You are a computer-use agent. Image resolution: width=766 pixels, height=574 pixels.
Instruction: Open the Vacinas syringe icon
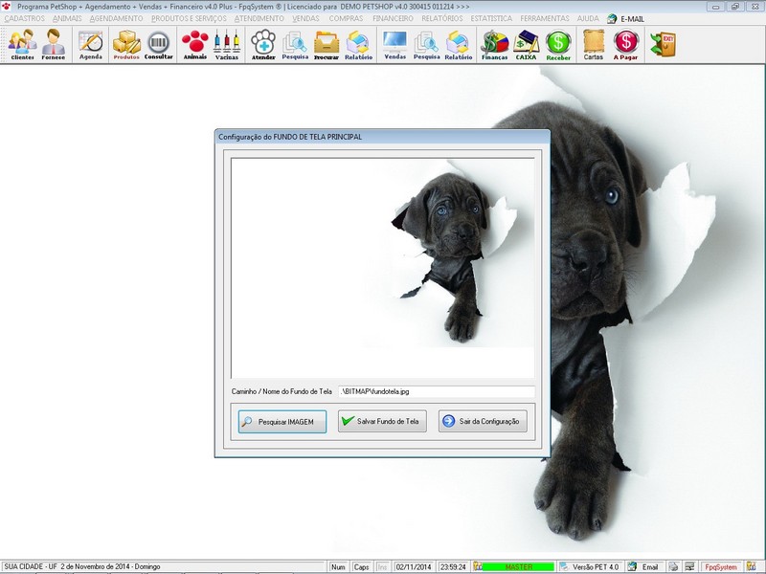[227, 44]
